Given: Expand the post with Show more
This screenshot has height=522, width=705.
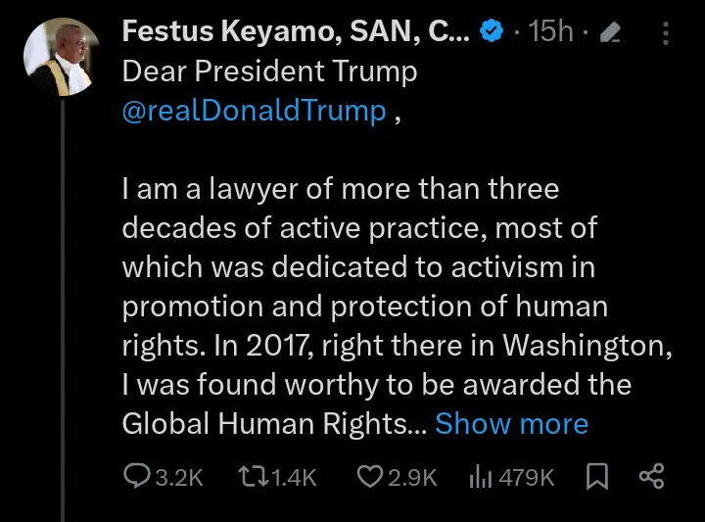Looking at the screenshot, I should coord(511,424).
